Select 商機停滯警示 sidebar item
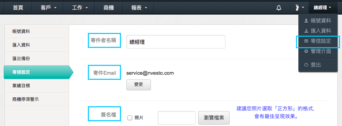This screenshot has height=126, width=342. tap(36, 100)
